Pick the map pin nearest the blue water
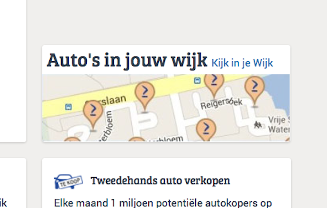 pos(254,90)
